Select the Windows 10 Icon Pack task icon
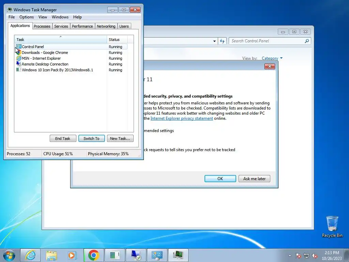Screen dimensions: 349x262 click(19, 70)
